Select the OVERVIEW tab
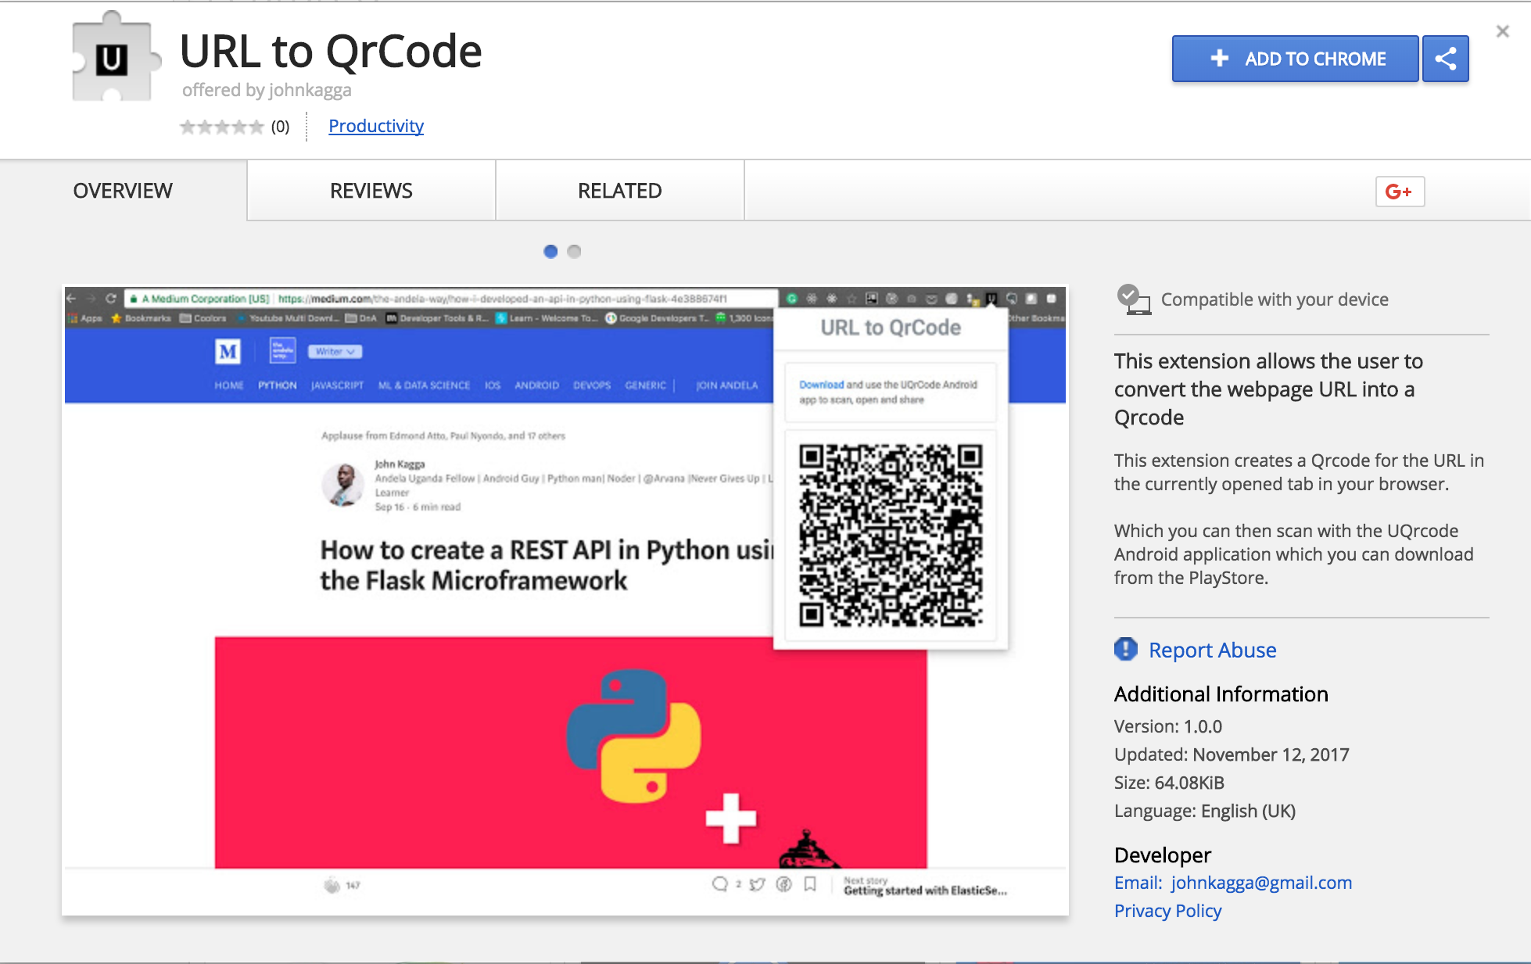Image resolution: width=1531 pixels, height=964 pixels. coord(123,191)
